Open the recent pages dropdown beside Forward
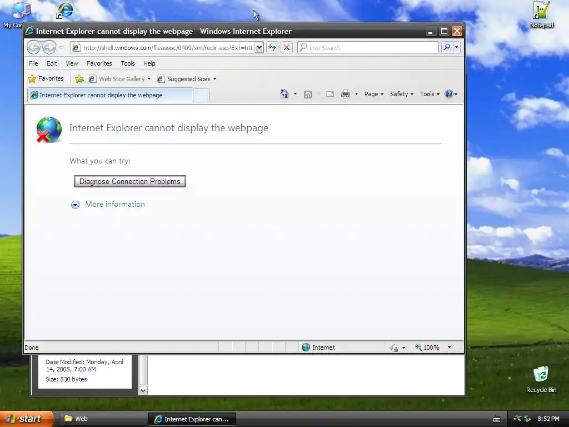Viewport: 569px width, 427px height. tap(61, 48)
